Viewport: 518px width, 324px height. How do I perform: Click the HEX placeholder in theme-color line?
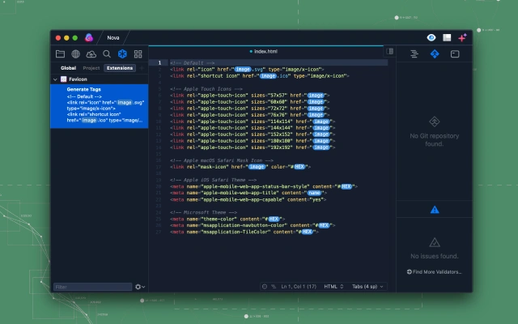[x=274, y=219]
